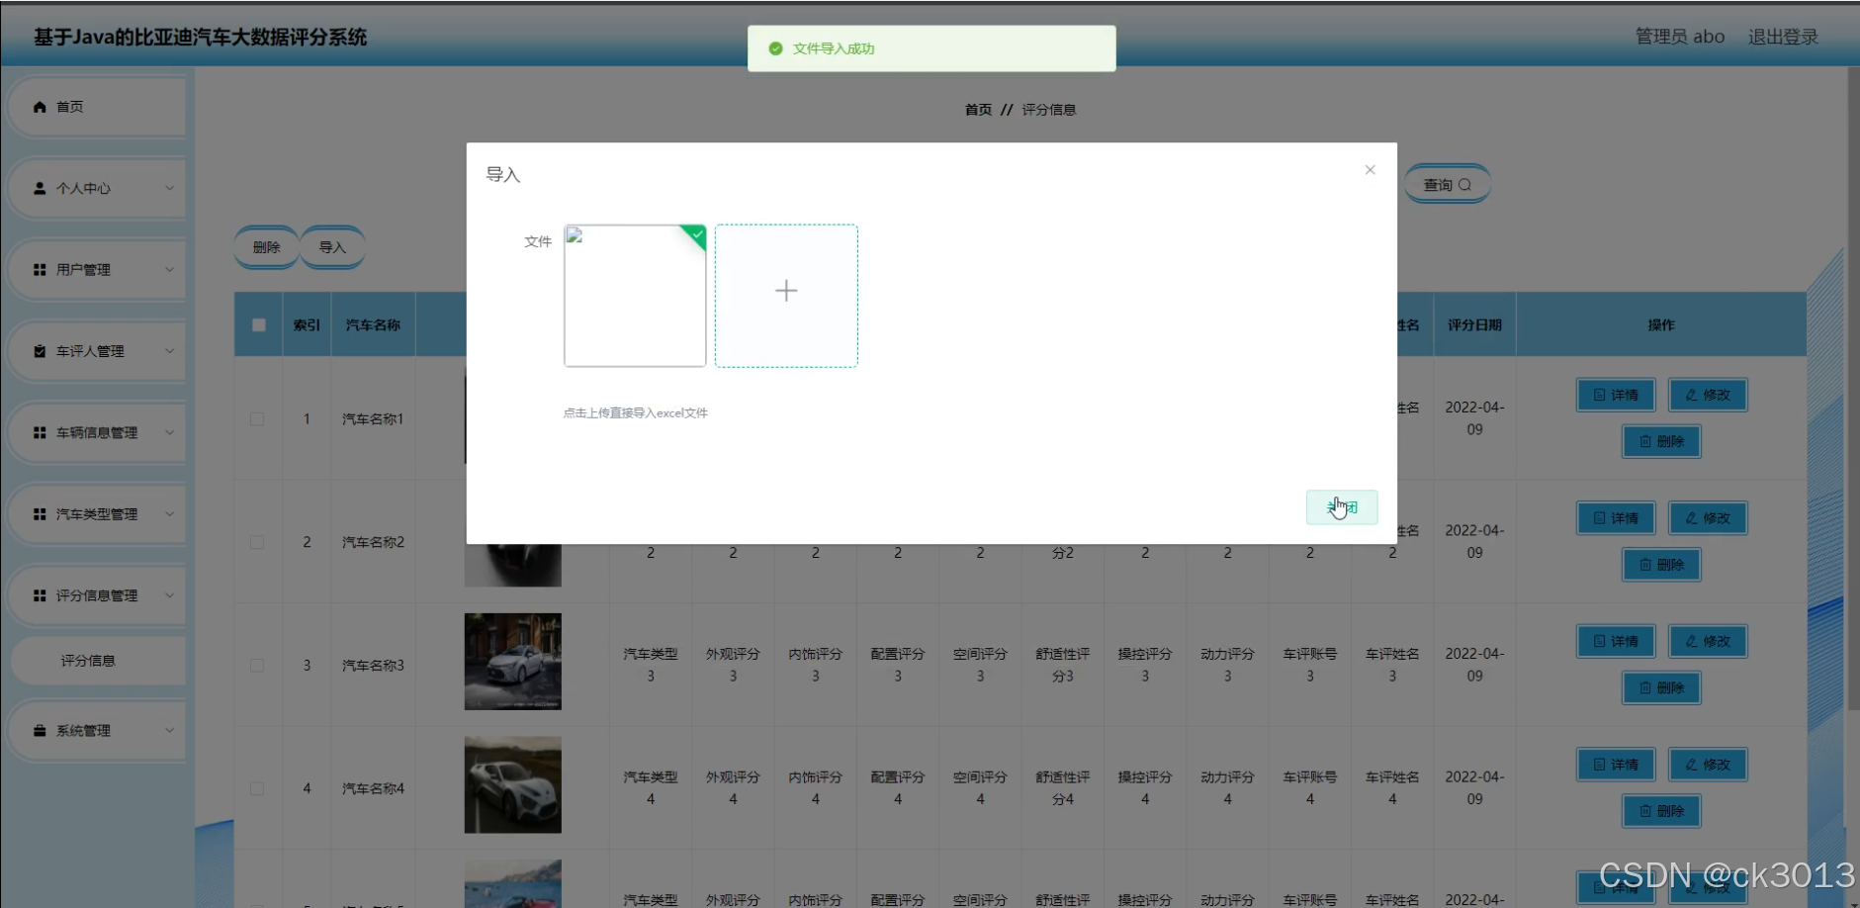Image resolution: width=1860 pixels, height=908 pixels.
Task: Go to the 首页 sidebar item
Action: (x=96, y=107)
